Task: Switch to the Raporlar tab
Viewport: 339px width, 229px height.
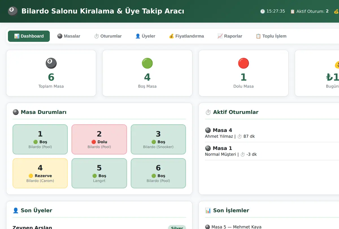Action: click(230, 36)
